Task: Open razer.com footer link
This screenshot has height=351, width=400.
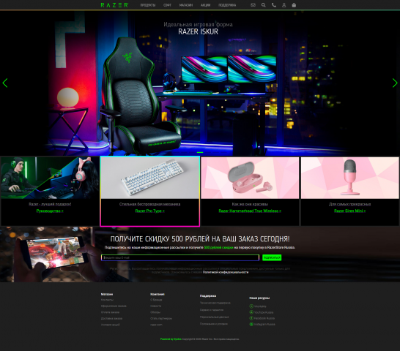Action: [156, 325]
